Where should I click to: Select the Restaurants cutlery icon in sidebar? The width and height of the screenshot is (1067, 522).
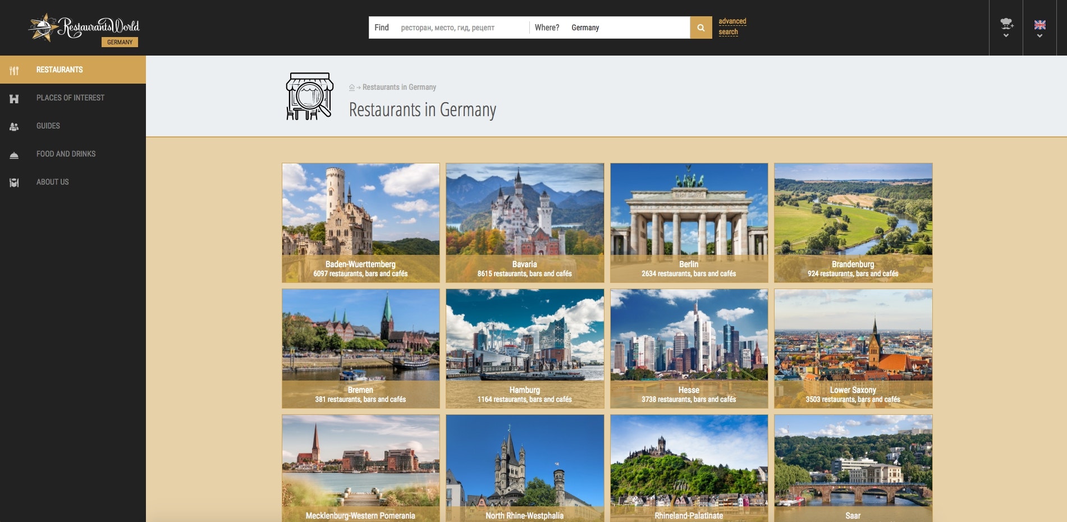pyautogui.click(x=15, y=70)
